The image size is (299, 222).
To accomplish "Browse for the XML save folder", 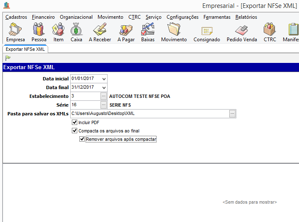I will coord(233,114).
